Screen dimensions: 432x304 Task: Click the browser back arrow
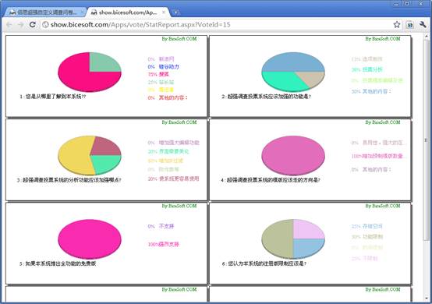click(x=9, y=25)
